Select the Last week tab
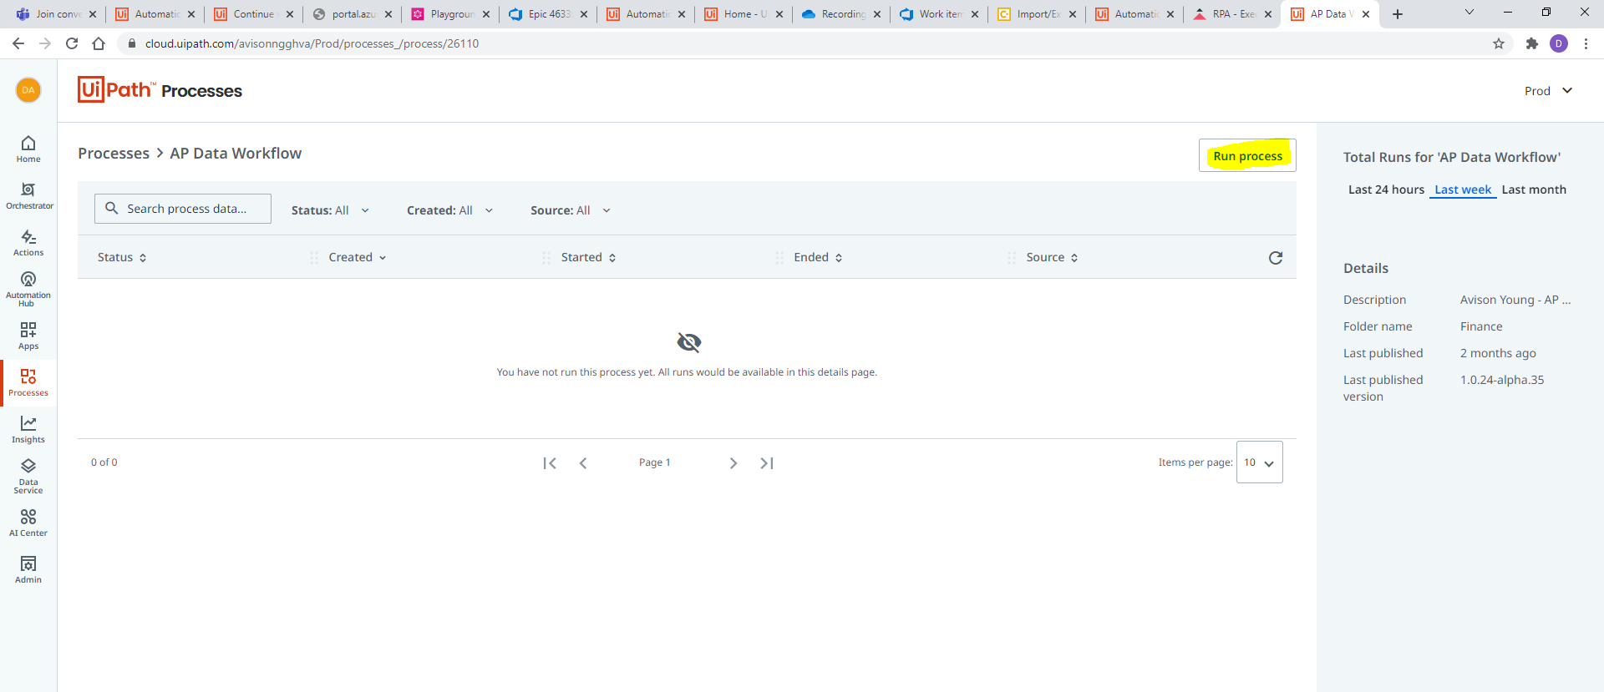This screenshot has width=1604, height=692. point(1463,189)
